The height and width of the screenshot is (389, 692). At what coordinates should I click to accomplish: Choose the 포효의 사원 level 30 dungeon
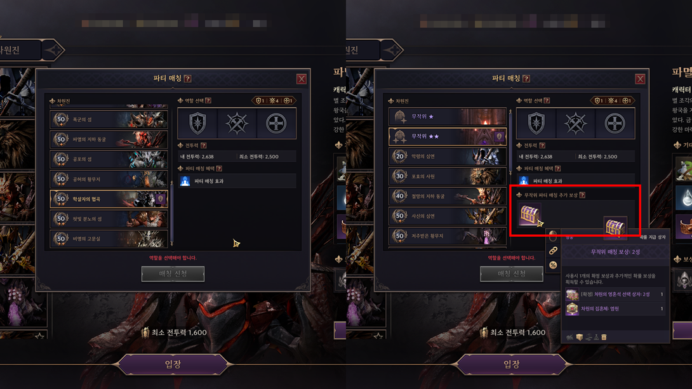click(x=447, y=176)
